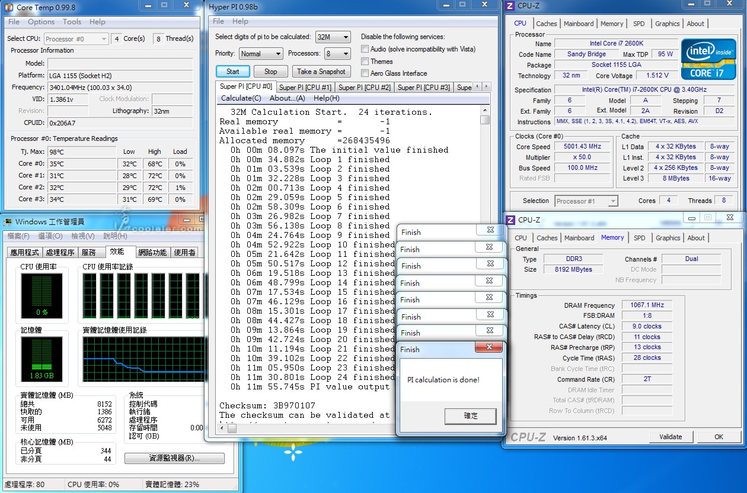This screenshot has height=493, width=747.
Task: Open the Core Temp Help menu
Action: pyautogui.click(x=97, y=22)
